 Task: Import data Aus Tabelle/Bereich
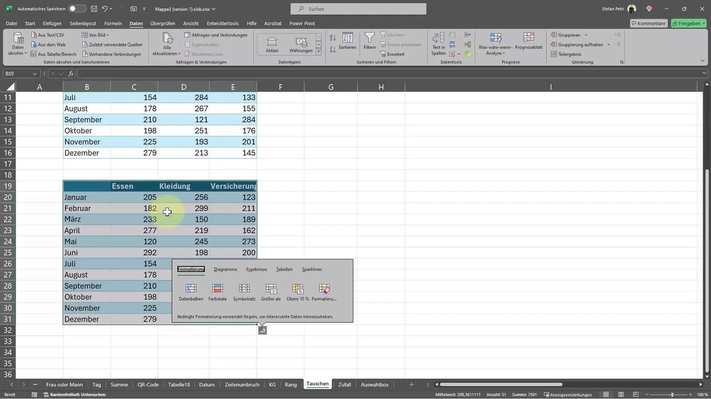(x=54, y=54)
